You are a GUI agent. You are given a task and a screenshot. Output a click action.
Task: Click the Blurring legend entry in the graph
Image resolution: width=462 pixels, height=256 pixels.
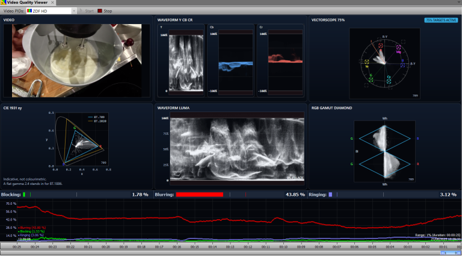tap(32, 228)
